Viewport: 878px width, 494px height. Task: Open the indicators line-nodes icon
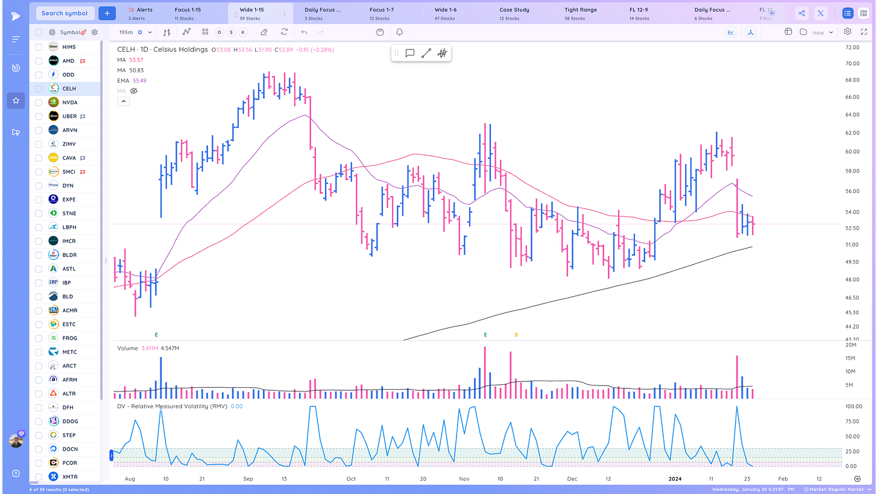pos(187,32)
